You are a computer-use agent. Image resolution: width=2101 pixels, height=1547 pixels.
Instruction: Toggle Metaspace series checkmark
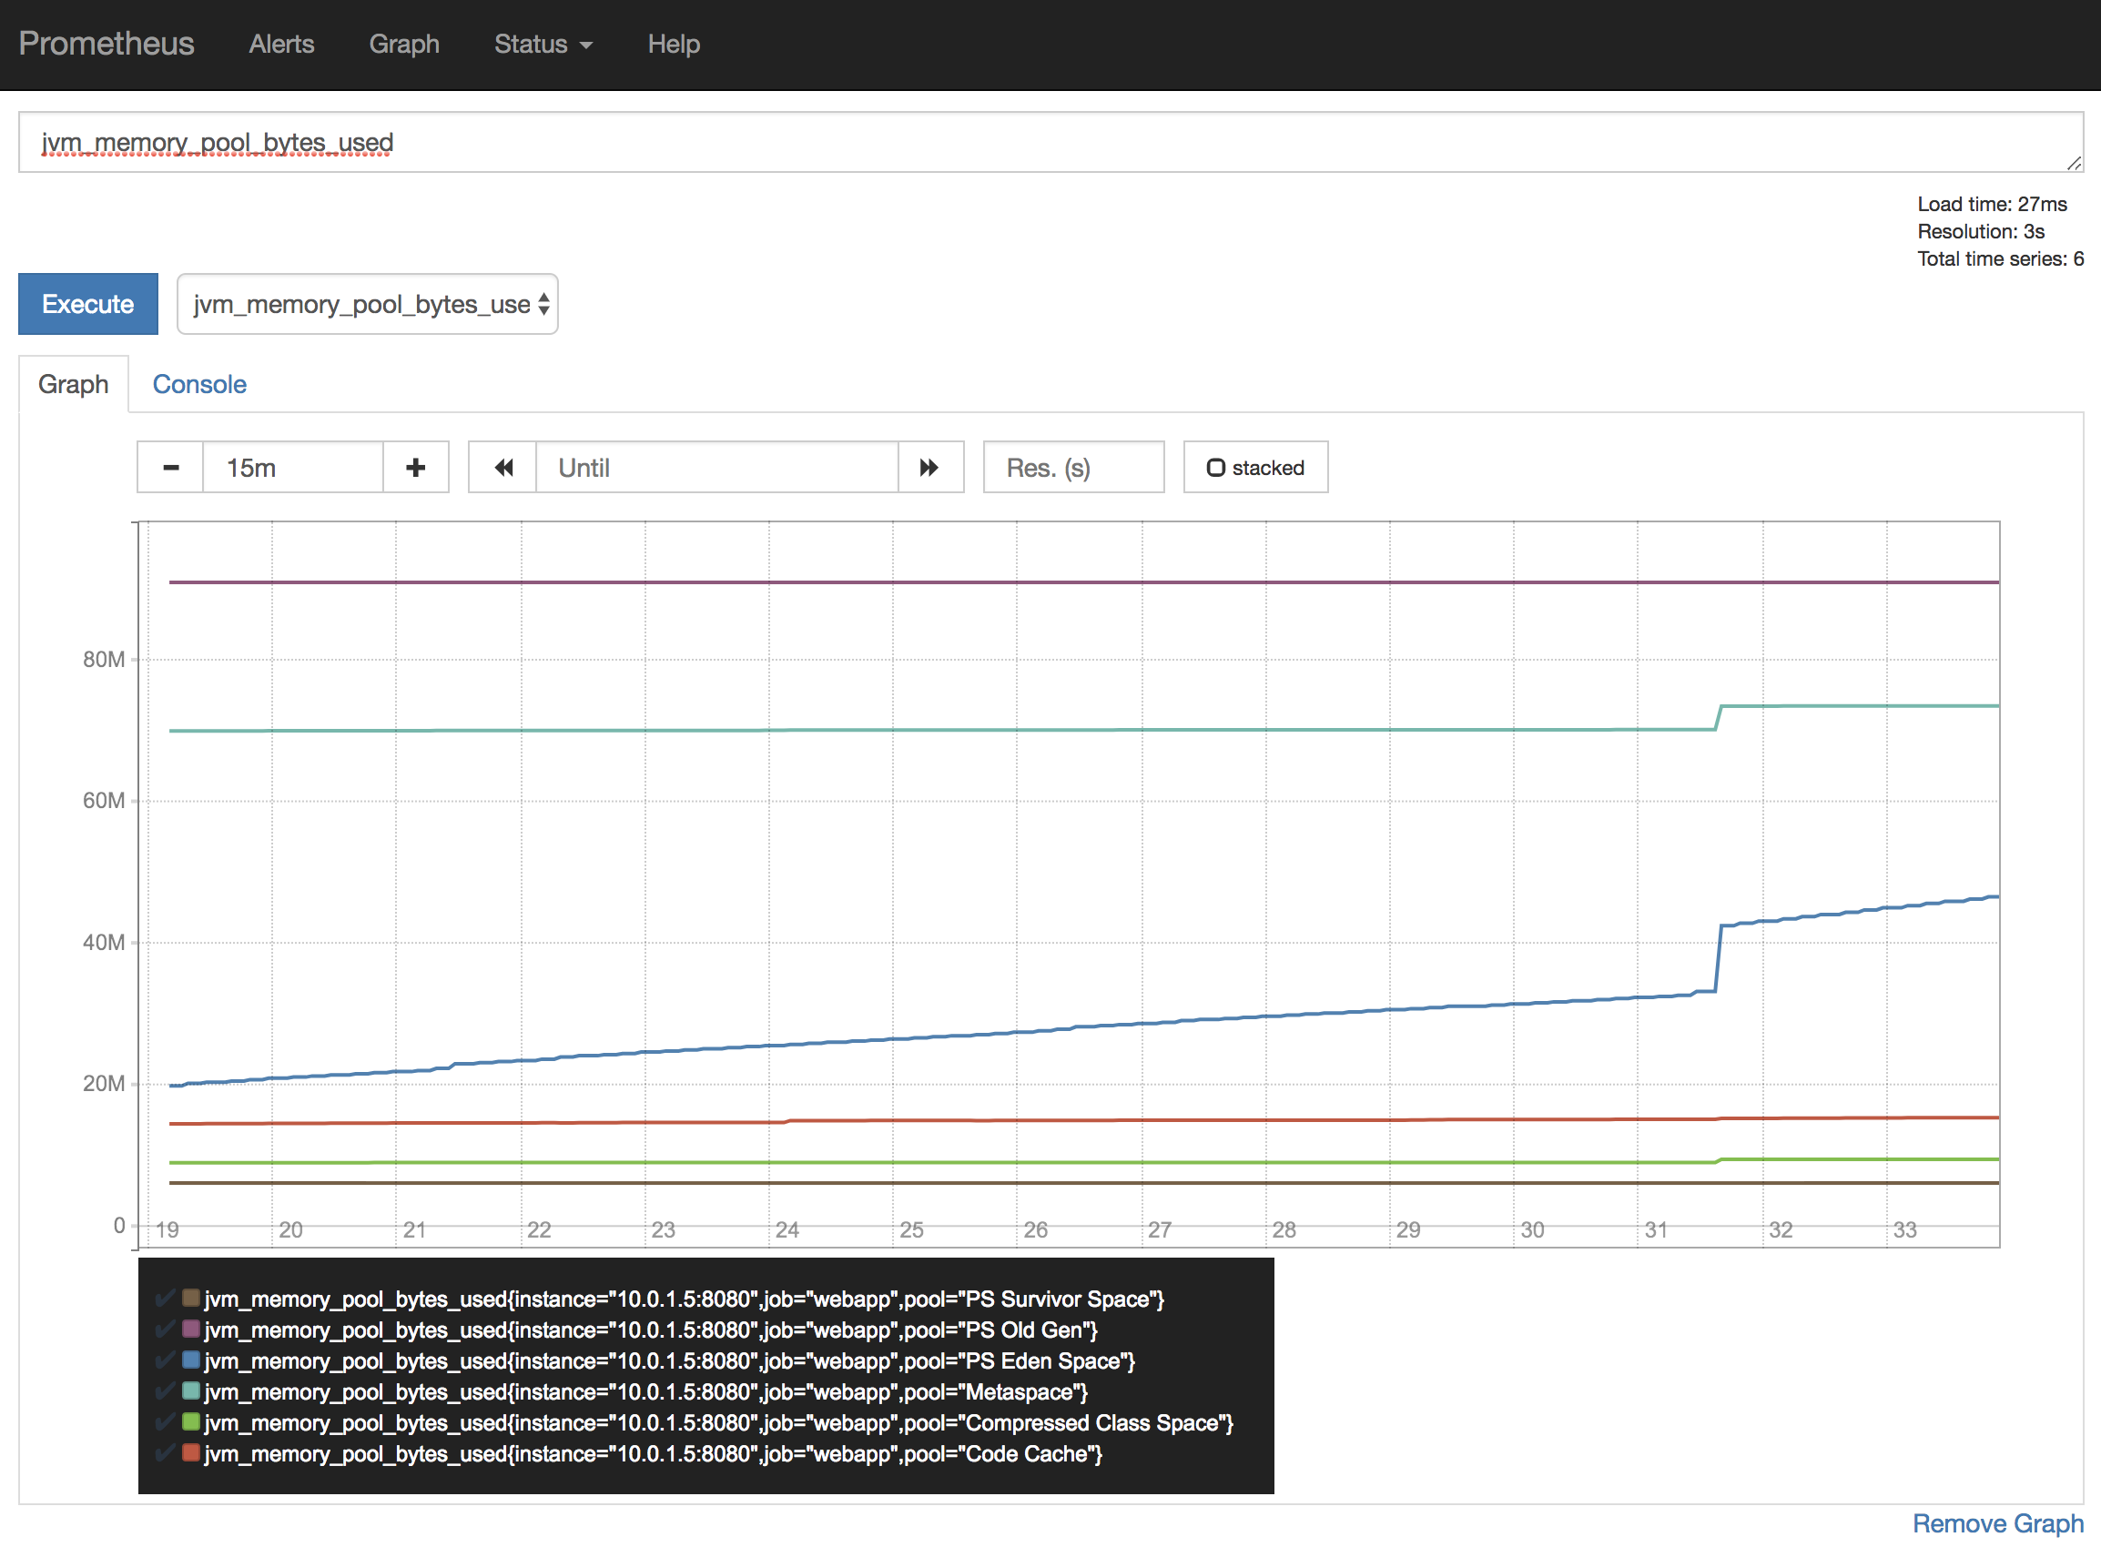(x=165, y=1390)
